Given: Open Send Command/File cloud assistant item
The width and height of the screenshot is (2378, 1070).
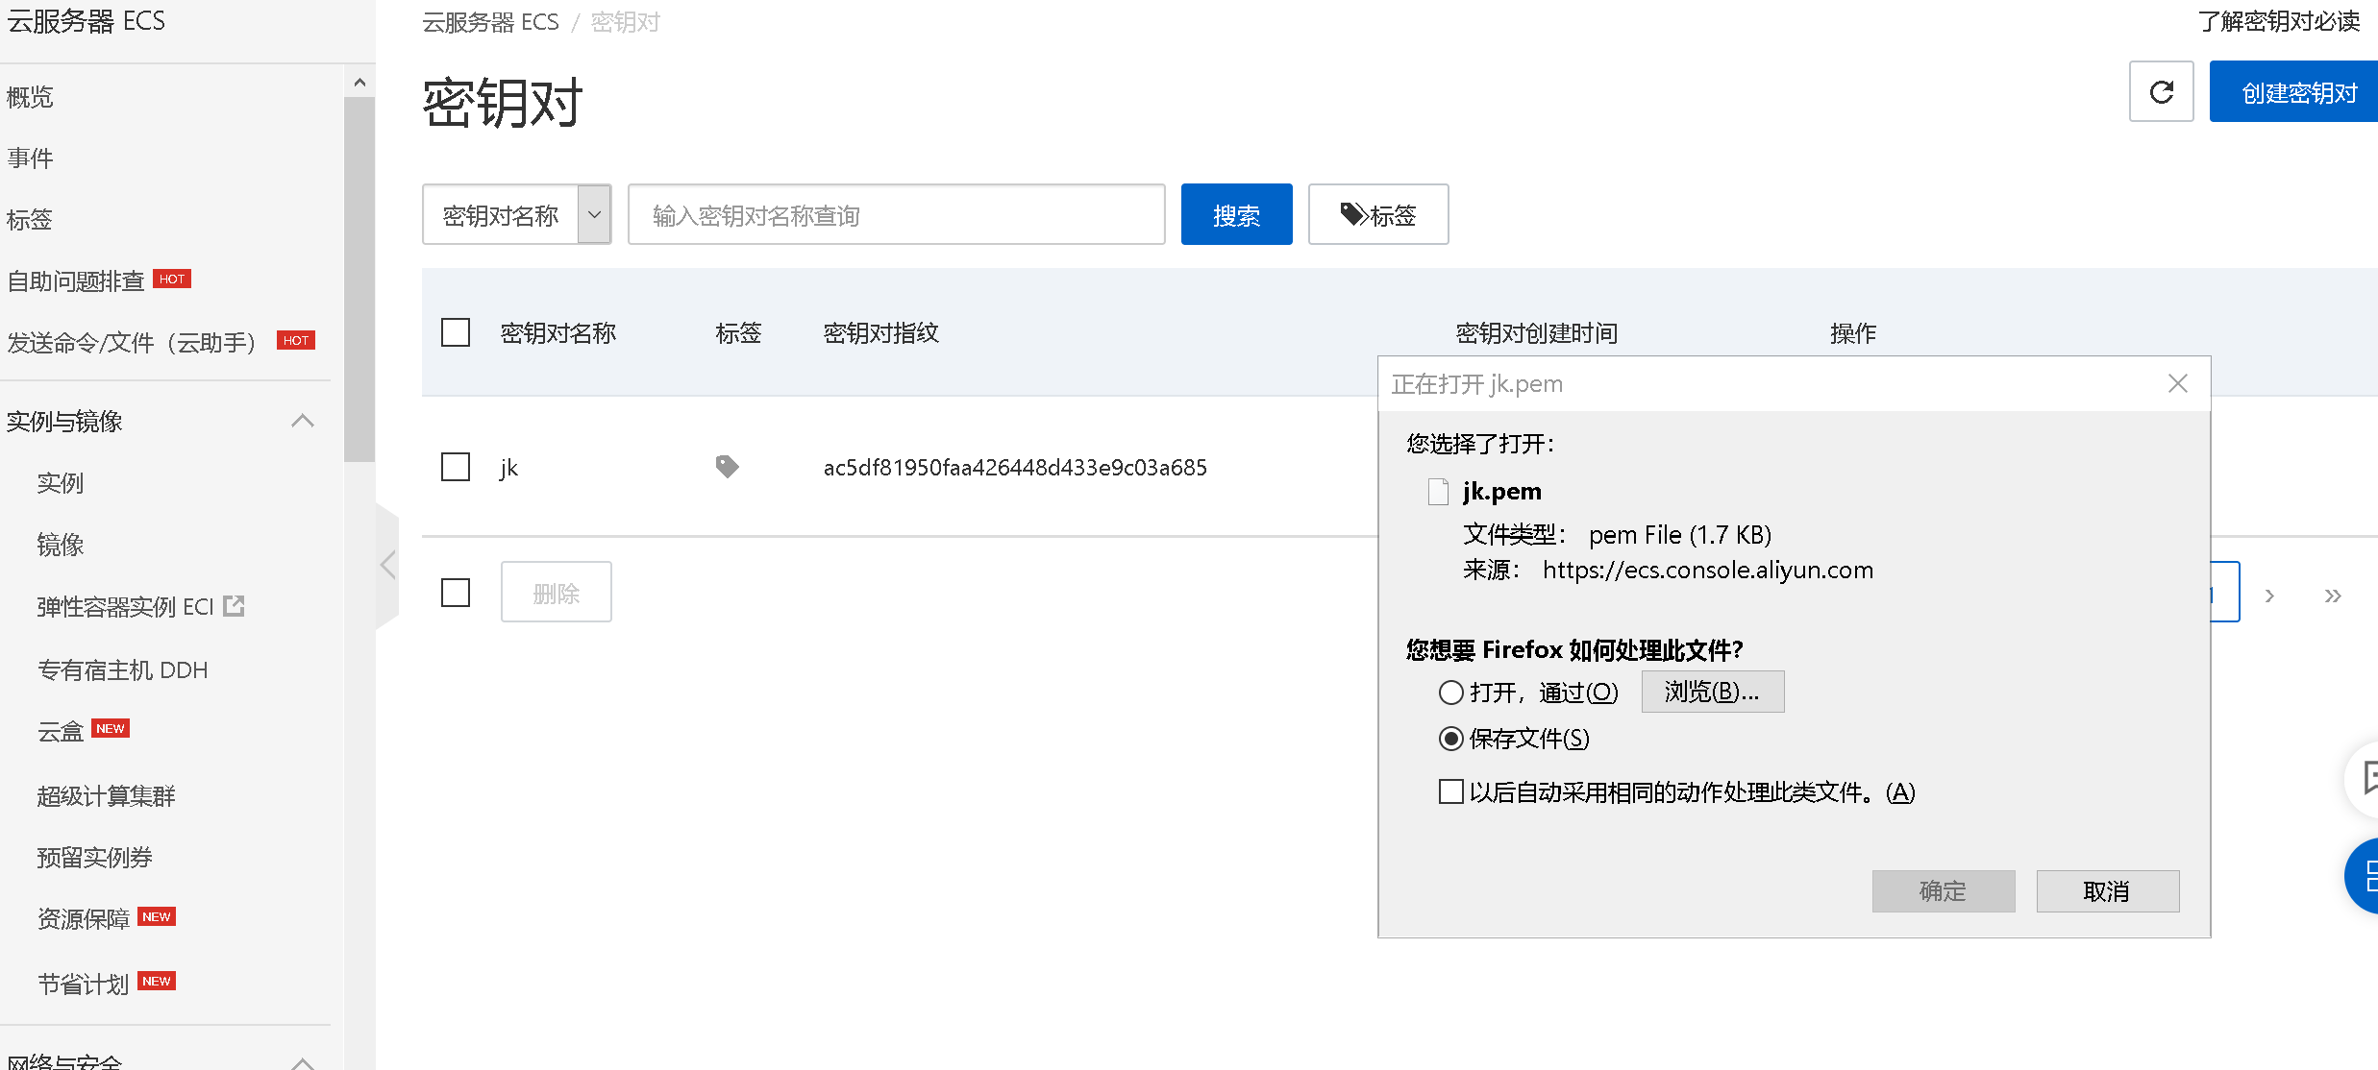Looking at the screenshot, I should coord(132,342).
